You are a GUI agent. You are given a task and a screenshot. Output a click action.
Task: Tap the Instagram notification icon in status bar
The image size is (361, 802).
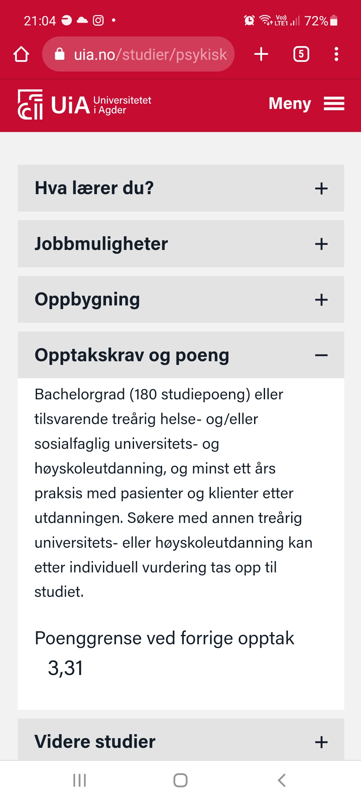[x=98, y=20]
